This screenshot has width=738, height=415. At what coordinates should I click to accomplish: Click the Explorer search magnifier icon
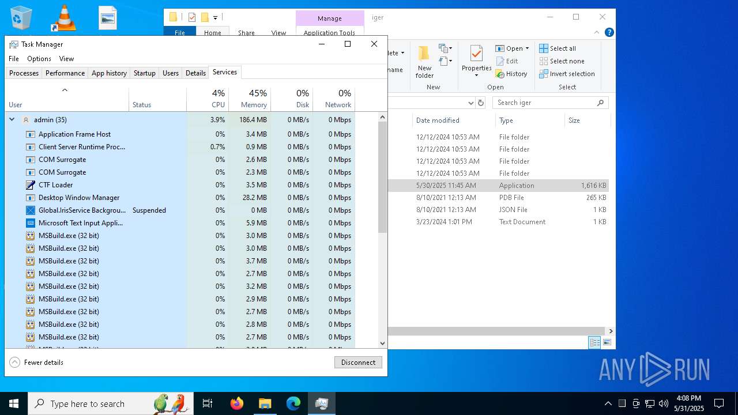click(600, 103)
